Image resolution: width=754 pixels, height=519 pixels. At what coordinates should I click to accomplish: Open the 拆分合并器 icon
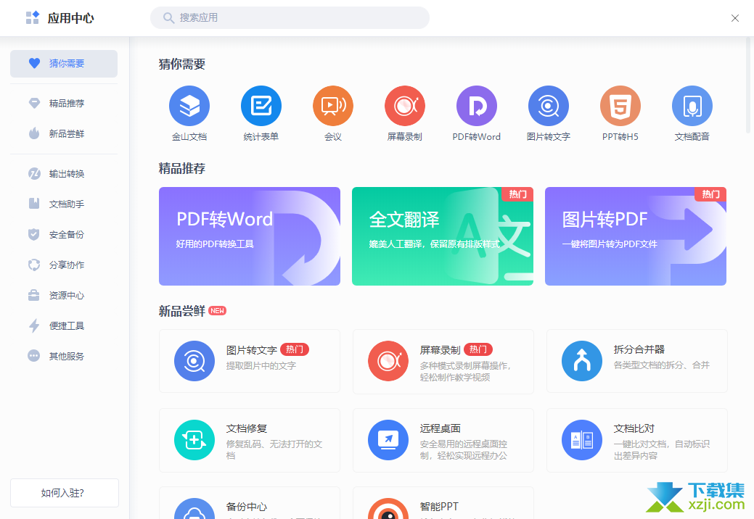click(x=582, y=361)
